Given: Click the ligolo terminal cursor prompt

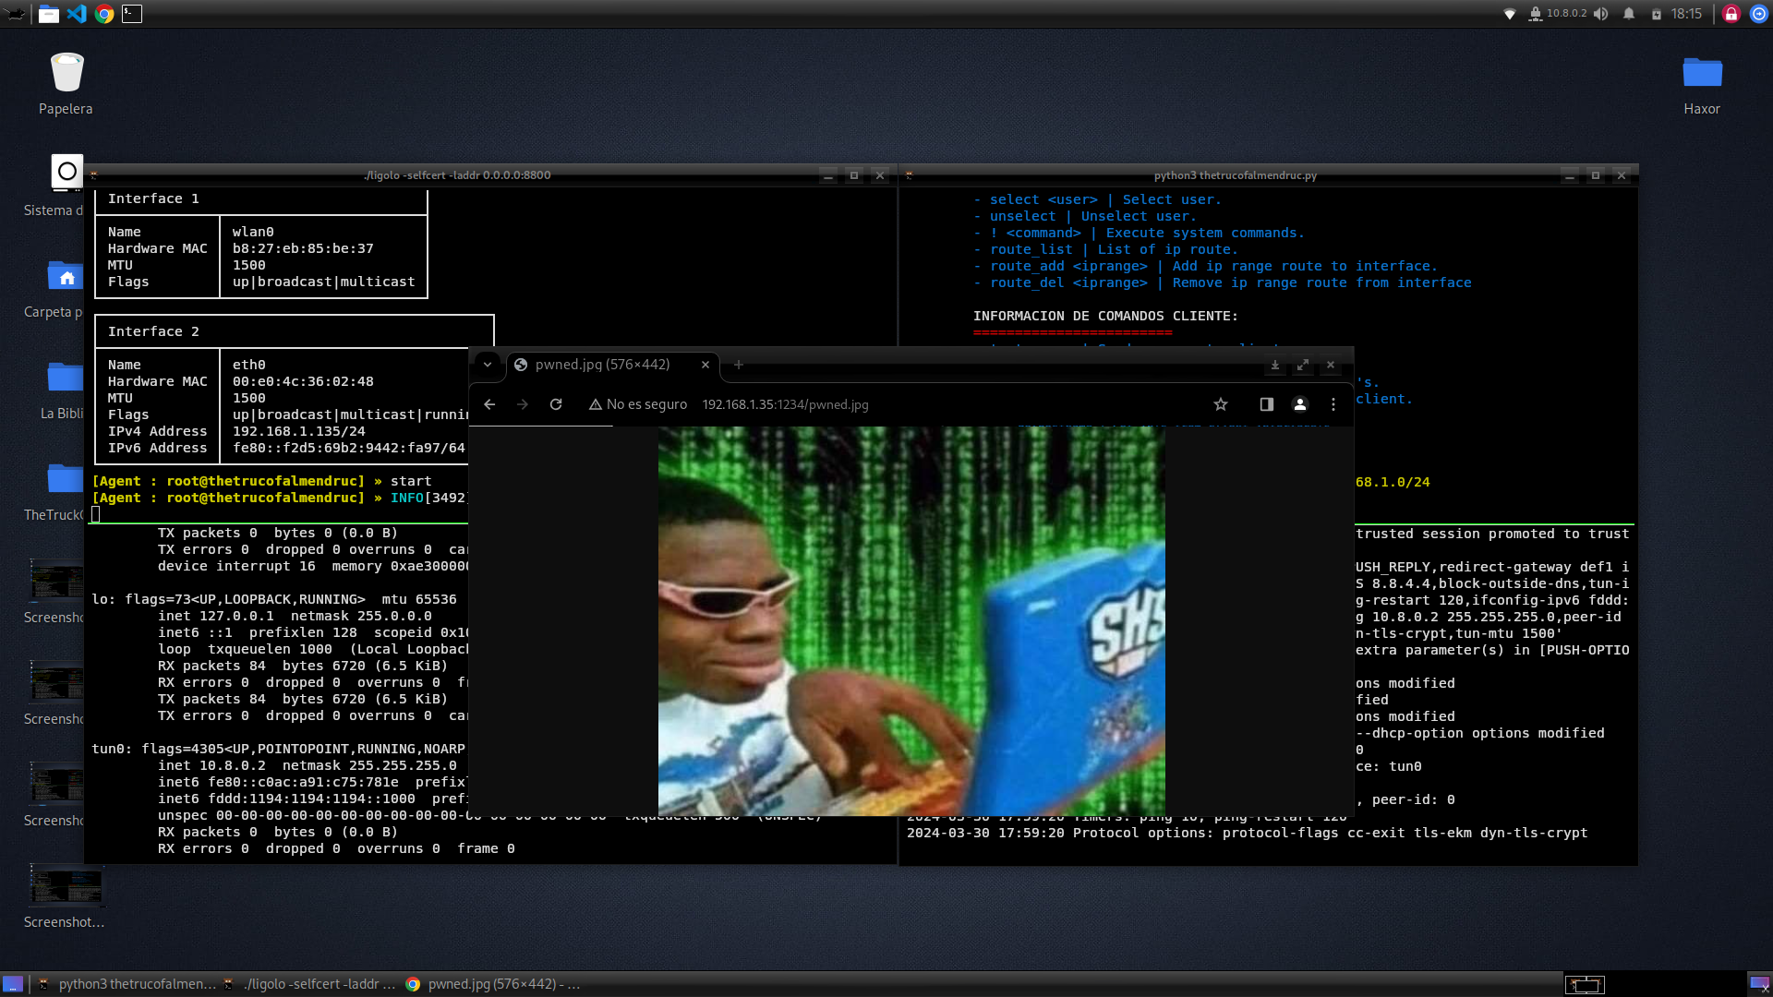Looking at the screenshot, I should point(95,514).
